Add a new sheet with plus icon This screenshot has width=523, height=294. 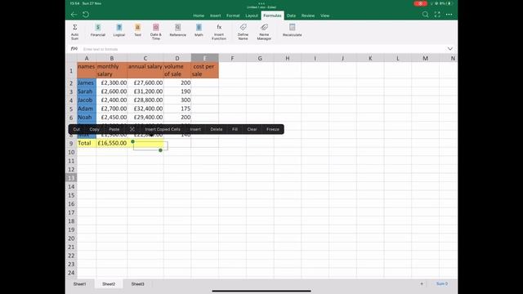(x=422, y=283)
